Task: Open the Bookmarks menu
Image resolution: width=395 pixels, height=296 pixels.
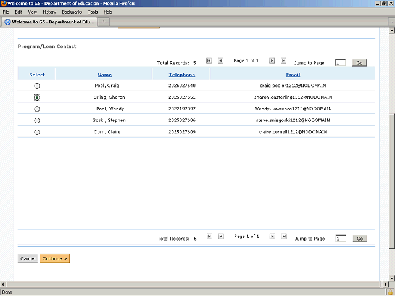Action: tap(72, 12)
